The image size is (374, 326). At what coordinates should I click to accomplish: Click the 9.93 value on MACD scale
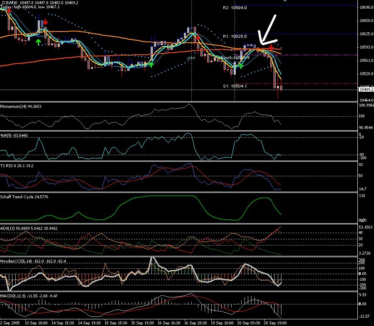(362, 295)
